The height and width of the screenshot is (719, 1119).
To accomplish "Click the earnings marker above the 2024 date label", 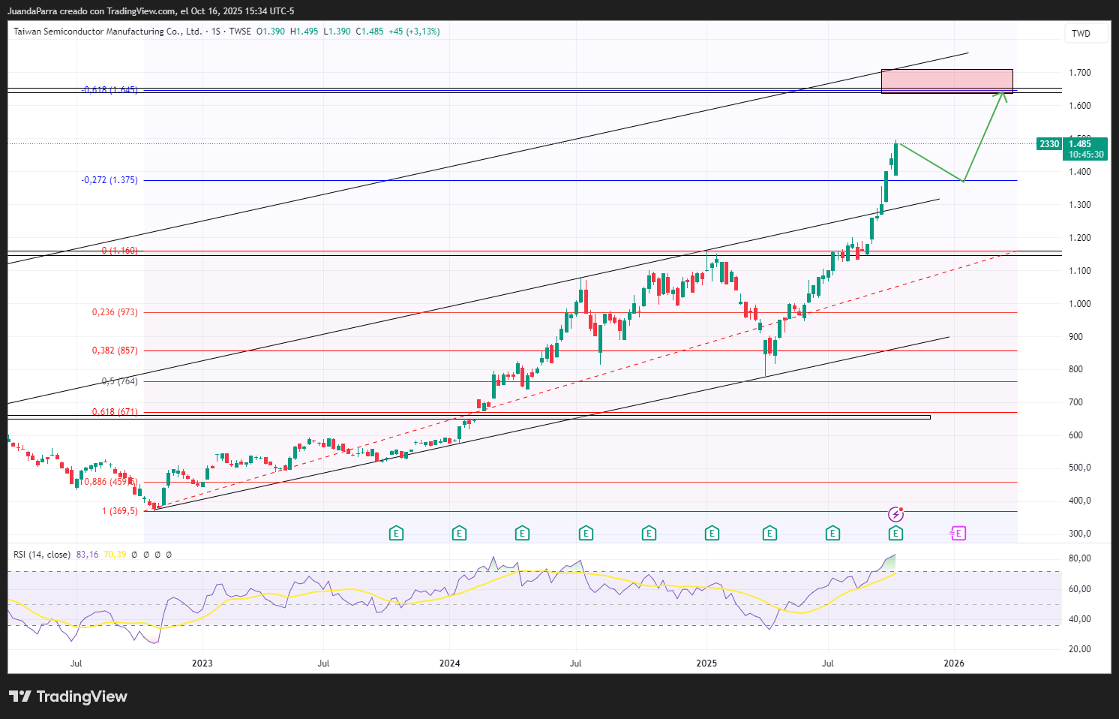I will pyautogui.click(x=459, y=534).
